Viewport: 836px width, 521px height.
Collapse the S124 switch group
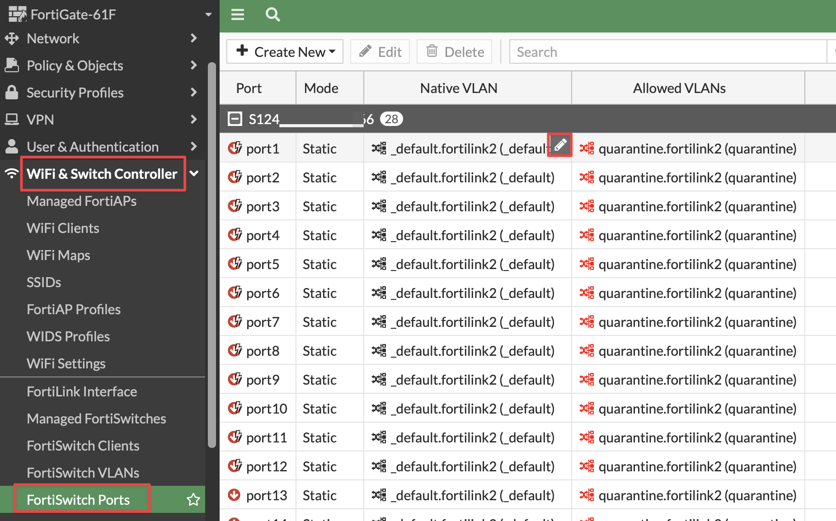[235, 119]
